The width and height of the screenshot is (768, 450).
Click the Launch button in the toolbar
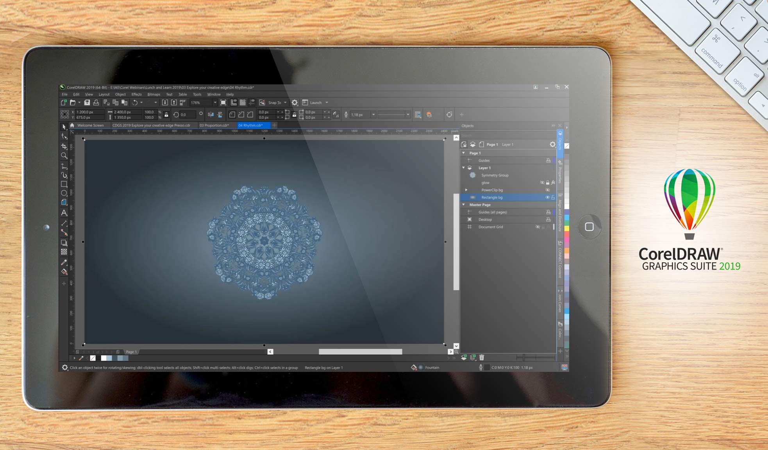pyautogui.click(x=315, y=102)
